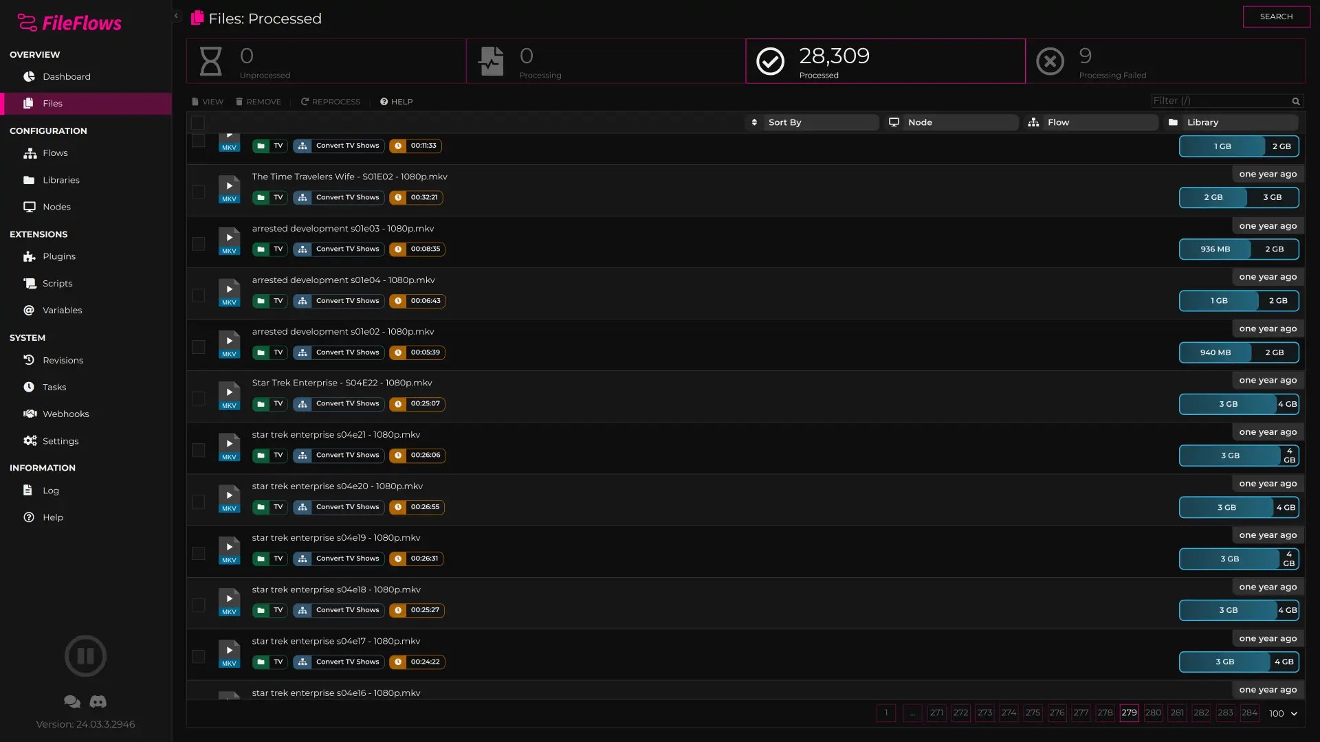Viewport: 1320px width, 742px height.
Task: Open the forum chat bubbles icon
Action: pyautogui.click(x=72, y=701)
